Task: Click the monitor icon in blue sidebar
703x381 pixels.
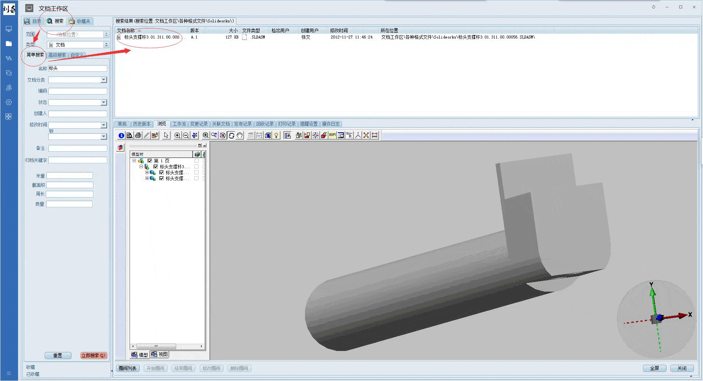Action: pyautogui.click(x=9, y=29)
